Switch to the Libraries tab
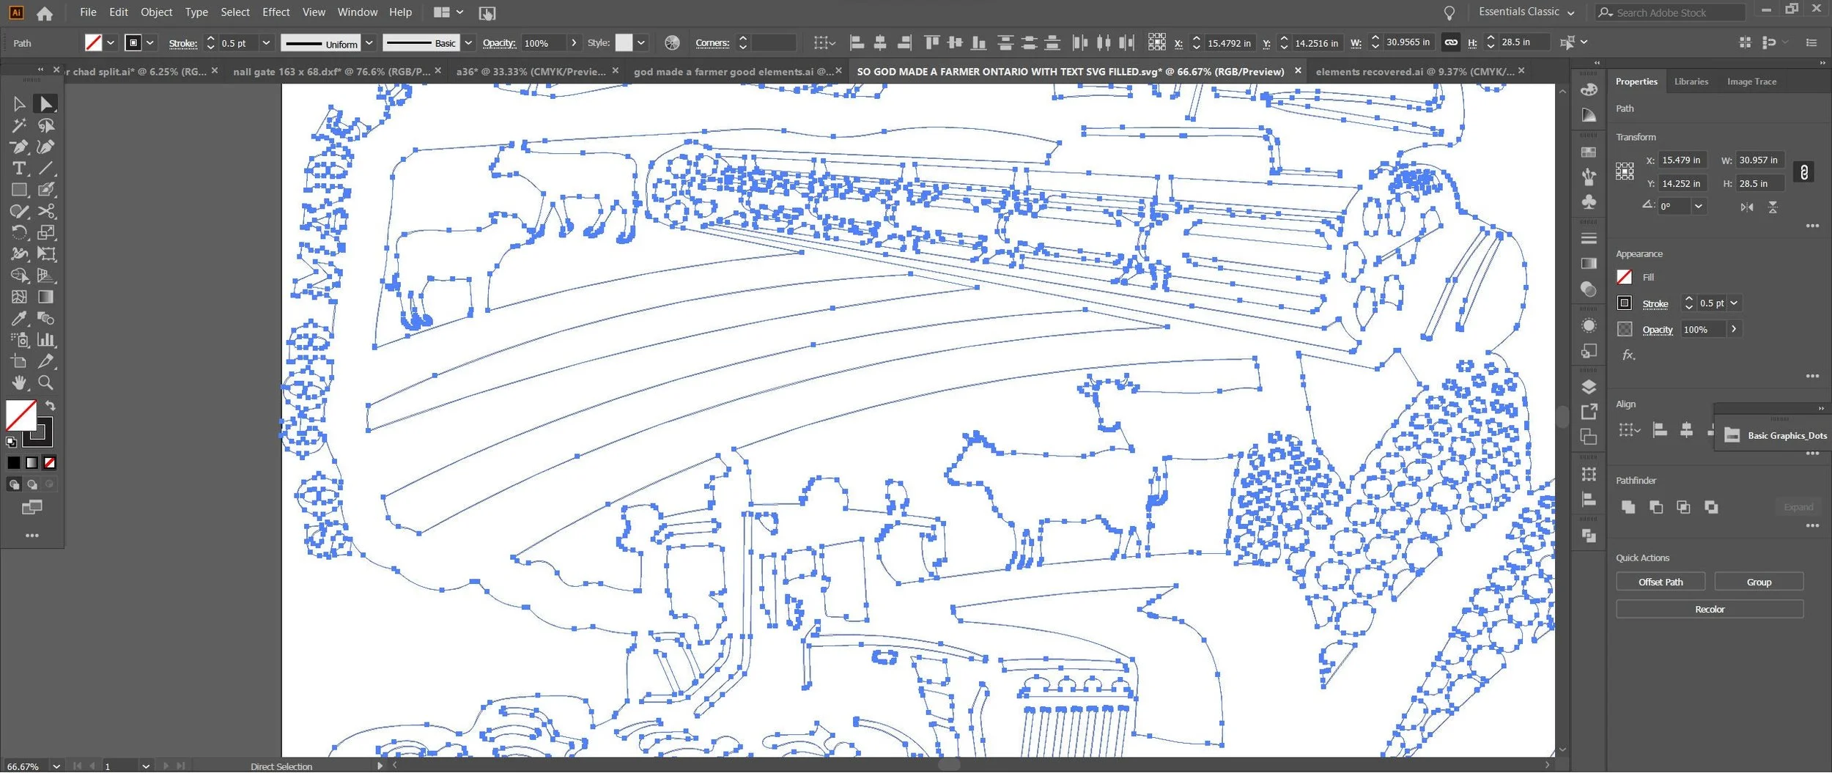 1691,82
